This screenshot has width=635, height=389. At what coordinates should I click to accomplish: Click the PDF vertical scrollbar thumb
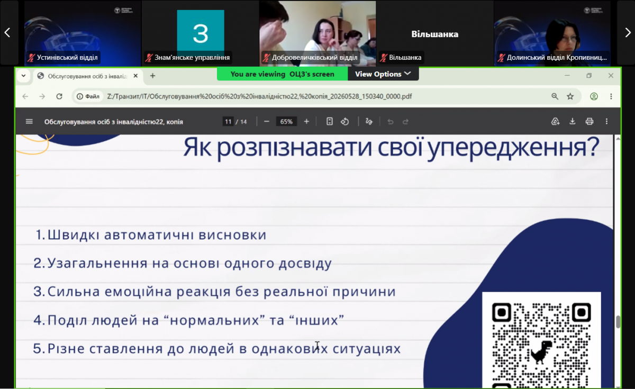click(618, 322)
